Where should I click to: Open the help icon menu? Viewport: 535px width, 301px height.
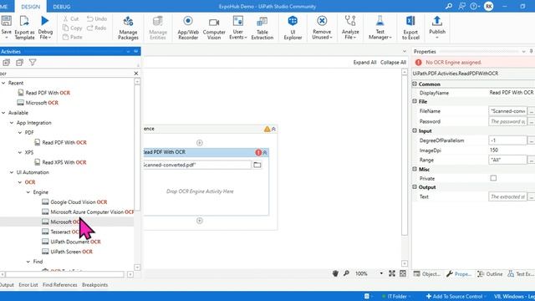(475, 6)
